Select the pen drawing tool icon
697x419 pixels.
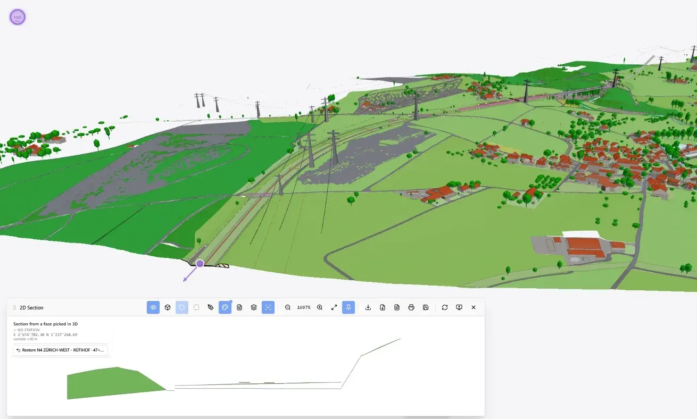(x=211, y=307)
